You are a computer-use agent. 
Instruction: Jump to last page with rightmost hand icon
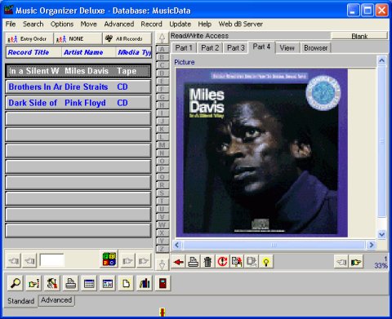click(144, 261)
